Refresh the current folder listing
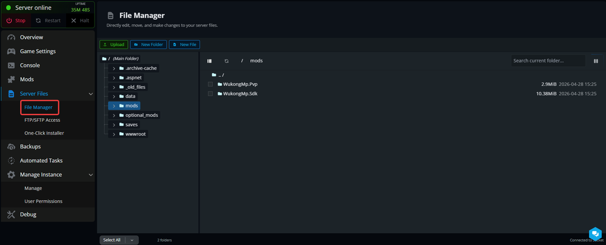606x245 pixels. pos(227,61)
